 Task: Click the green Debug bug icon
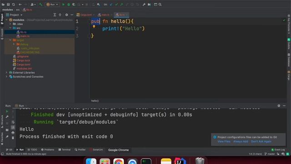69,5
